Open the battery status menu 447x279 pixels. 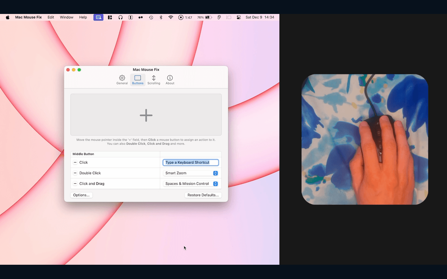[x=205, y=17]
